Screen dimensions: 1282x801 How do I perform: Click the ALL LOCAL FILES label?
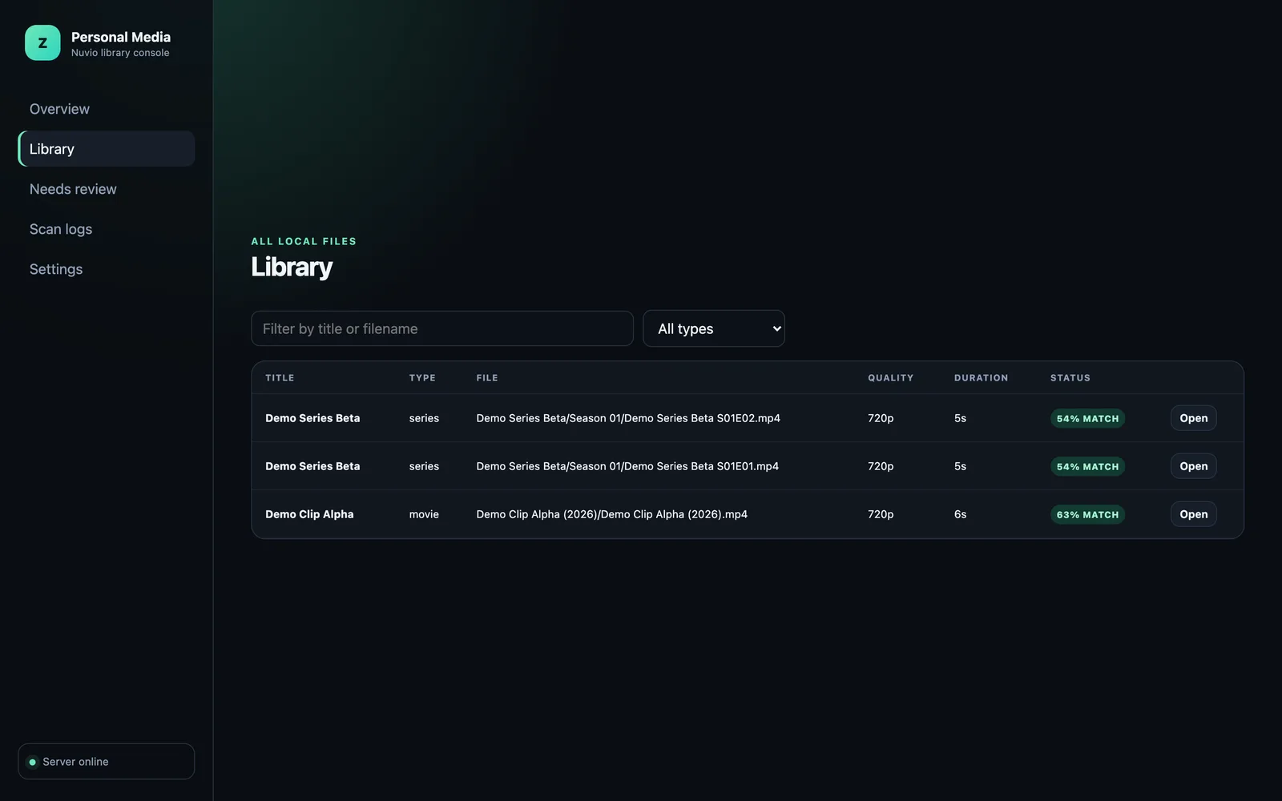click(x=304, y=241)
